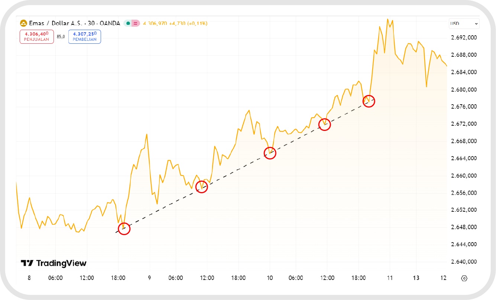Click the second red circle from left
This screenshot has width=496, height=300.
pyautogui.click(x=201, y=187)
